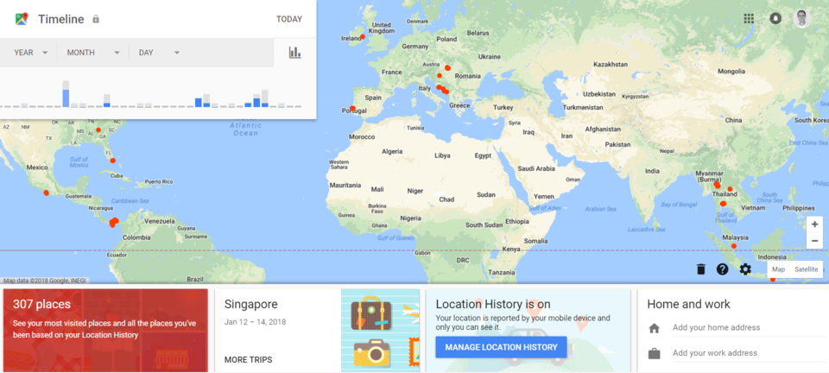Click the red location dot in Ireland

click(x=362, y=37)
